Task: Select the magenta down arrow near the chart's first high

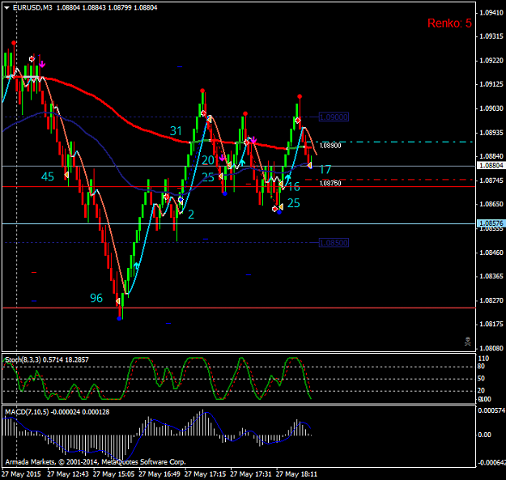Action: pos(42,65)
